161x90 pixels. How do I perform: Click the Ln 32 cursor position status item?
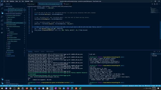tap(125, 86)
